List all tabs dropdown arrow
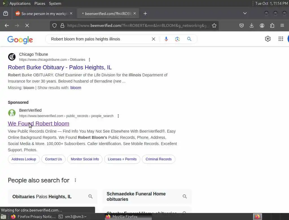Viewport: 289px width, 220px height. point(245,13)
